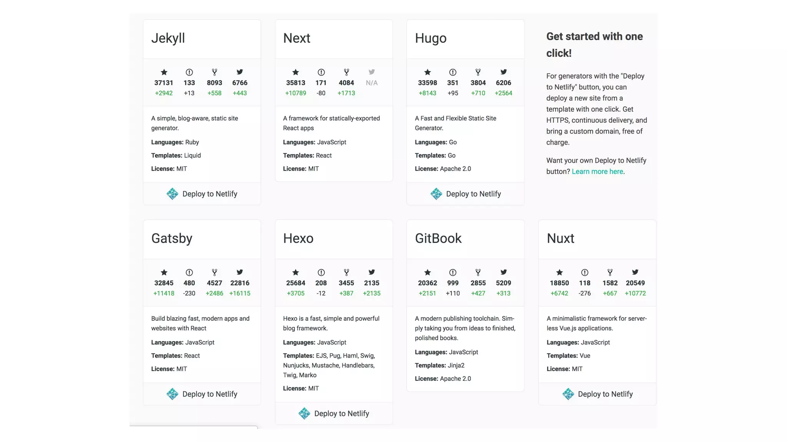Open the Gatsby card heading
Screen dimensions: 787x442
(172, 239)
